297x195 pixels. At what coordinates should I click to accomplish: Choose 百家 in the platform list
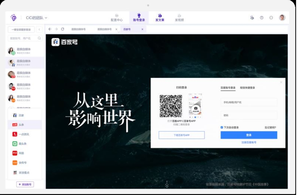[x=25, y=115]
